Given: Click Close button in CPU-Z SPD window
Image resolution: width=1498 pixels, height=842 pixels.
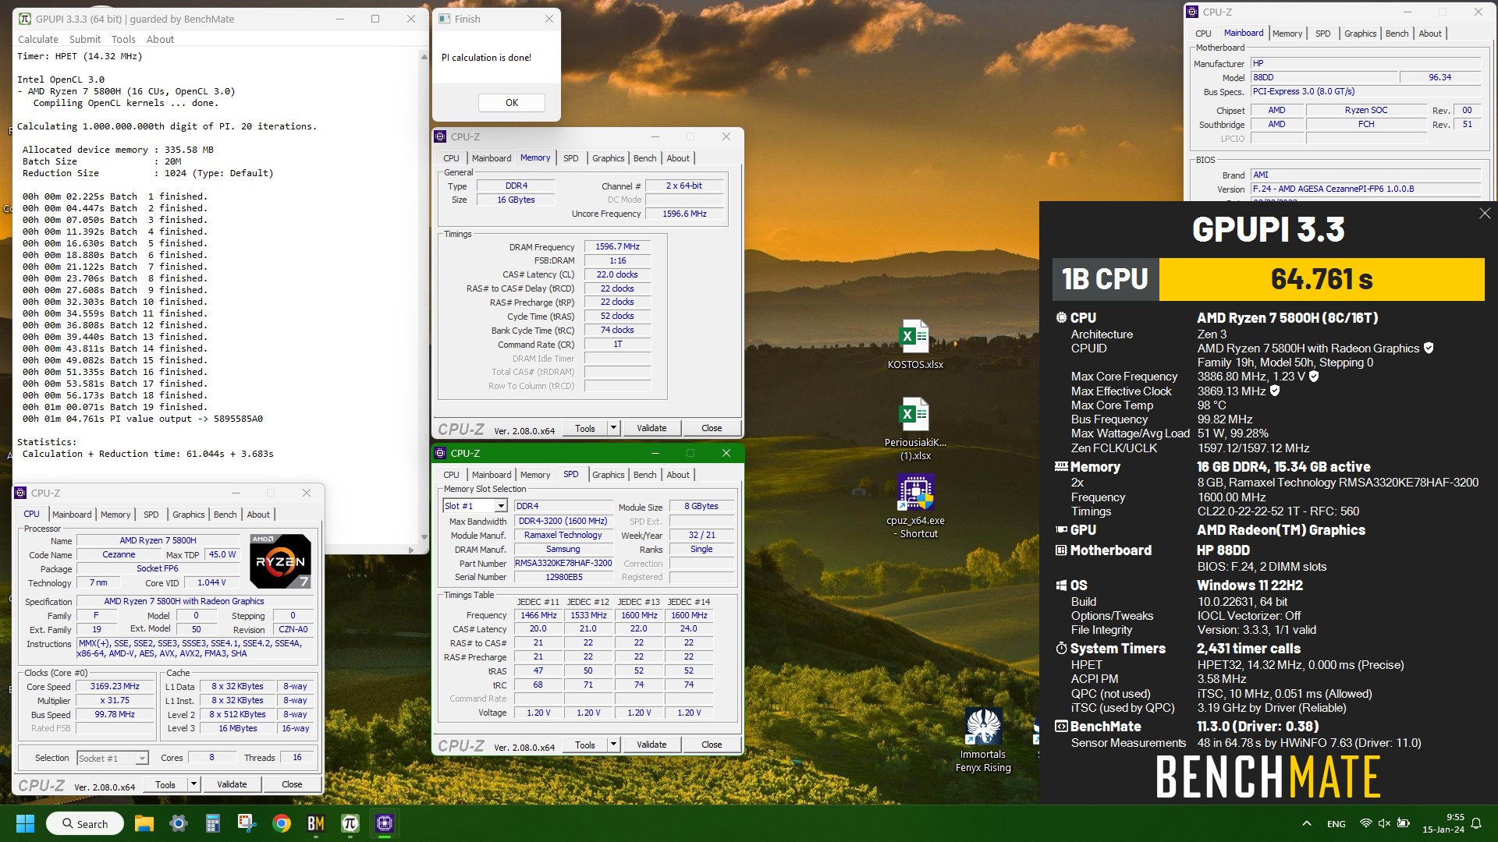Looking at the screenshot, I should (712, 745).
